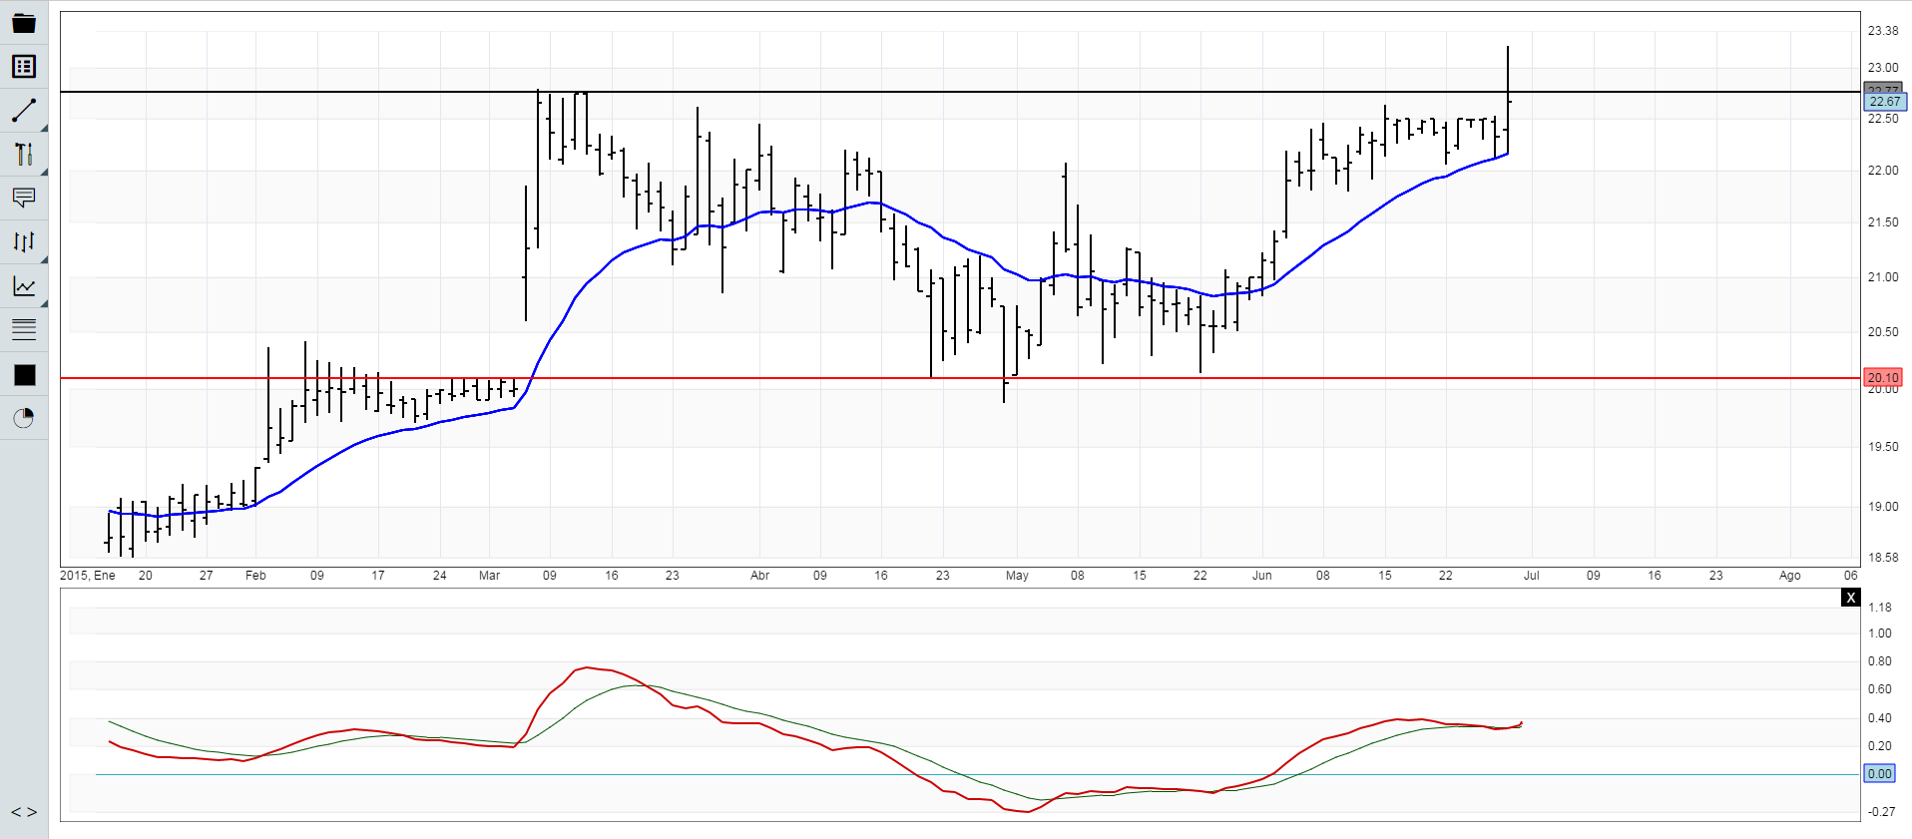Click the horizontal lines icon
1912x839 pixels.
click(x=24, y=329)
